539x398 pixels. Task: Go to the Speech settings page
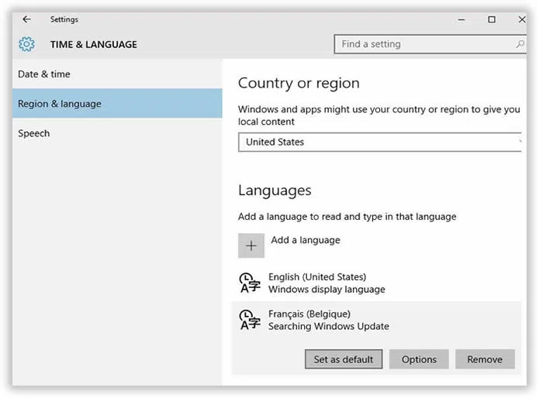pyautogui.click(x=34, y=133)
